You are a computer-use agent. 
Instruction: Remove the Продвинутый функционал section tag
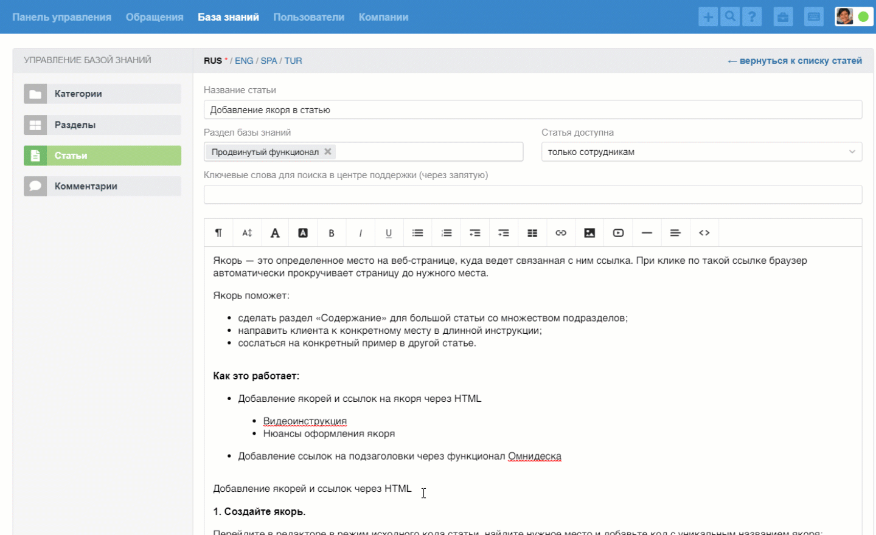(x=328, y=151)
